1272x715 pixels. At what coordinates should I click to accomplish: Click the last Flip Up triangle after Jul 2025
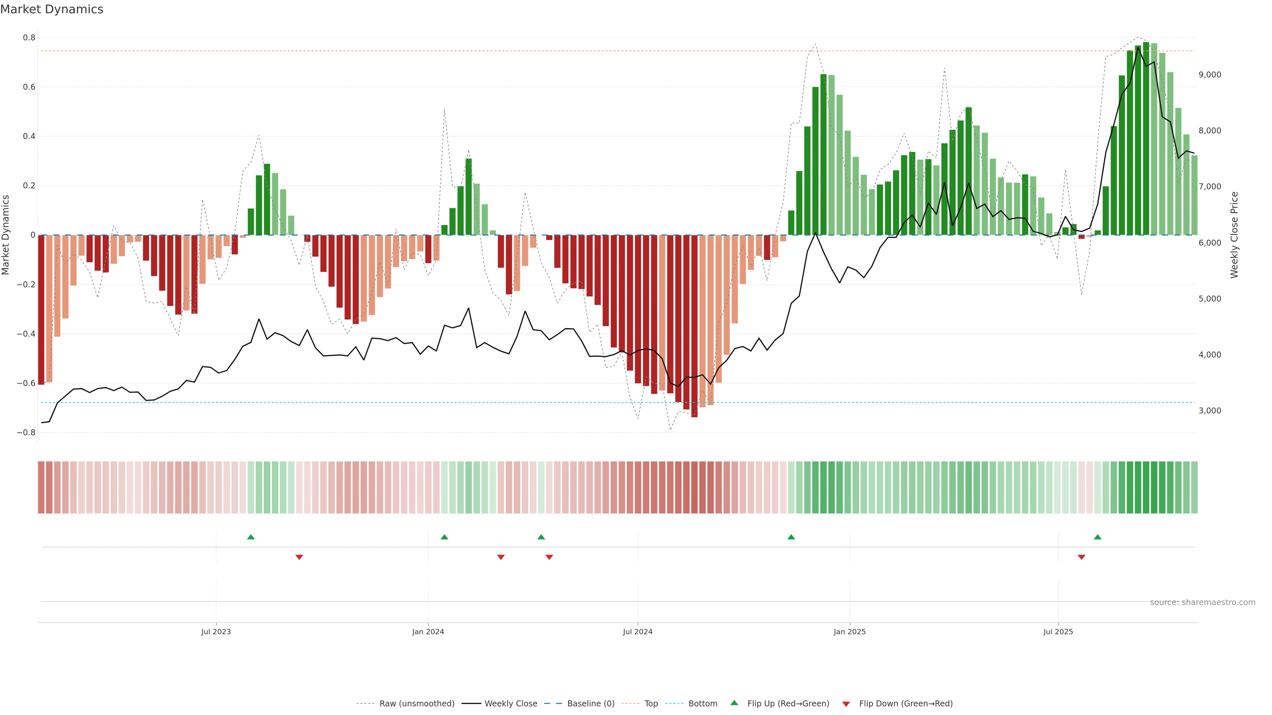coord(1098,537)
